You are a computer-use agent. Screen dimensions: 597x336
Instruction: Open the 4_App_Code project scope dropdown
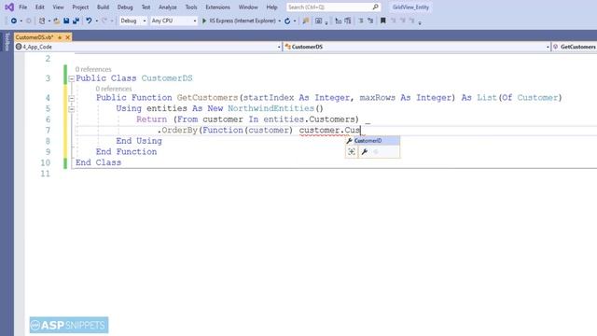pyautogui.click(x=148, y=47)
